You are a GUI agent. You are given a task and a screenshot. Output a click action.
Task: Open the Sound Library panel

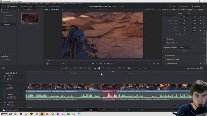tap(54, 6)
